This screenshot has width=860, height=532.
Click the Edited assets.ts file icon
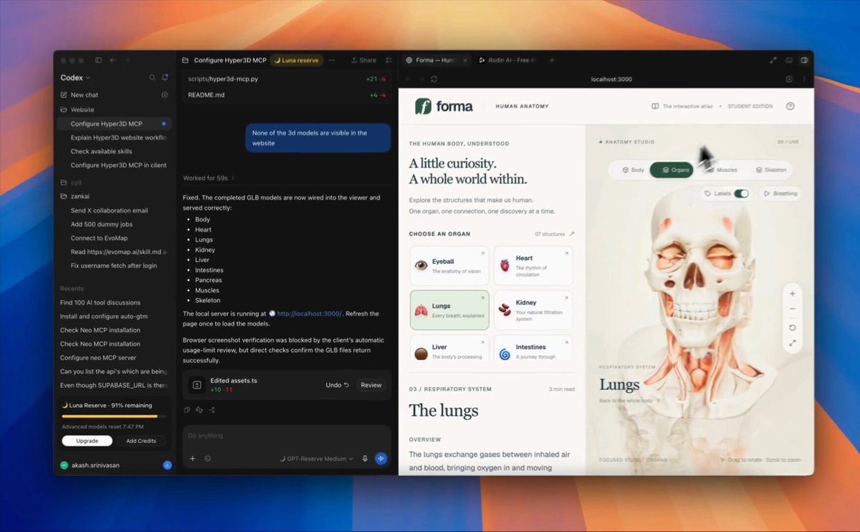[197, 385]
